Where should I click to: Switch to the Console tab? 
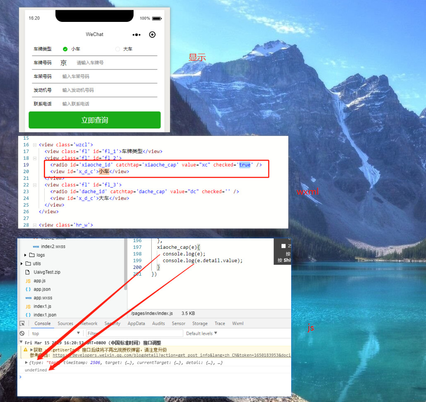tap(42, 323)
